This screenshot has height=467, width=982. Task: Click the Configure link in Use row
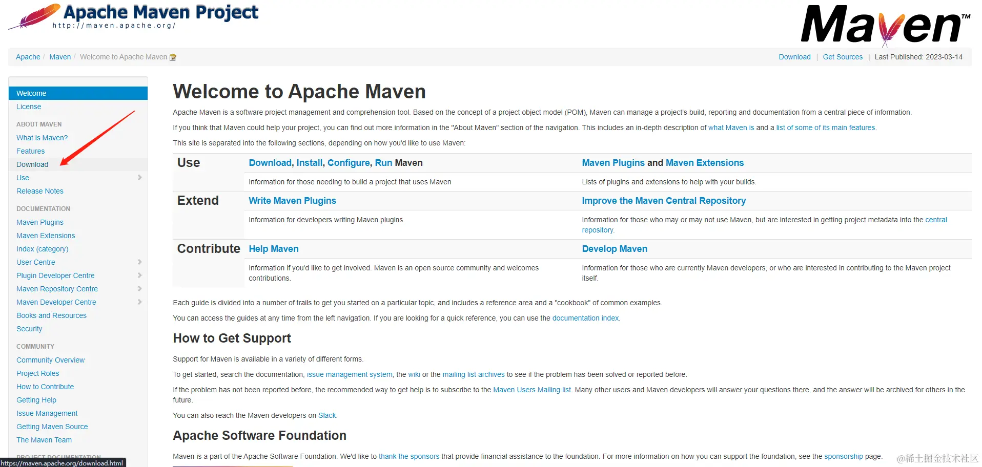click(349, 163)
